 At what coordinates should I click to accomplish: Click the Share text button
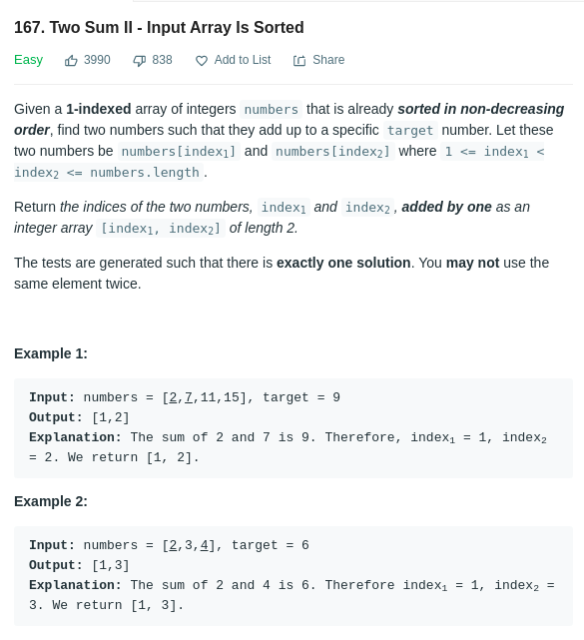[x=328, y=60]
